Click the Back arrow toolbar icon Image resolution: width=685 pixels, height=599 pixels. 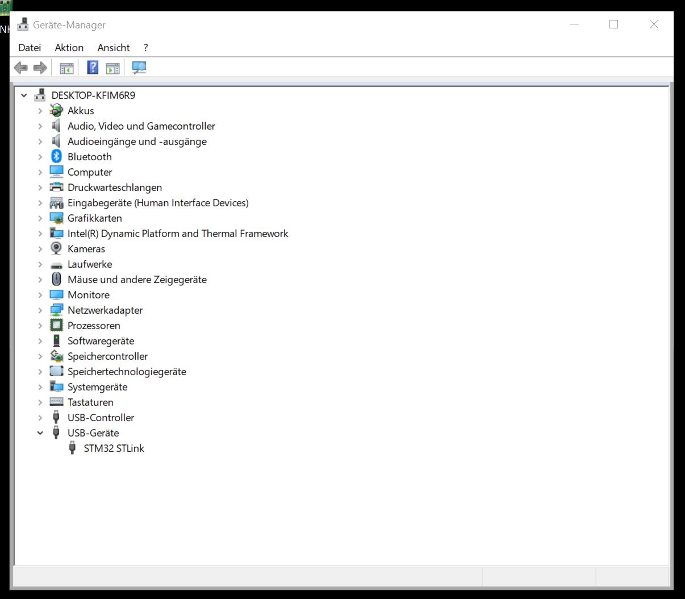21,68
